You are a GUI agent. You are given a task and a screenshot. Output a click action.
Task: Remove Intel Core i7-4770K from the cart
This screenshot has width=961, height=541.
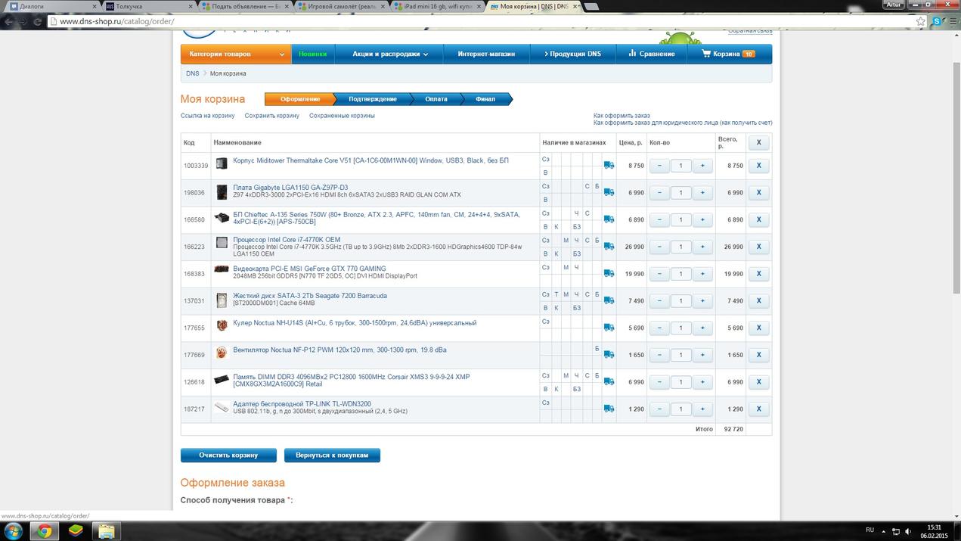[x=759, y=247]
